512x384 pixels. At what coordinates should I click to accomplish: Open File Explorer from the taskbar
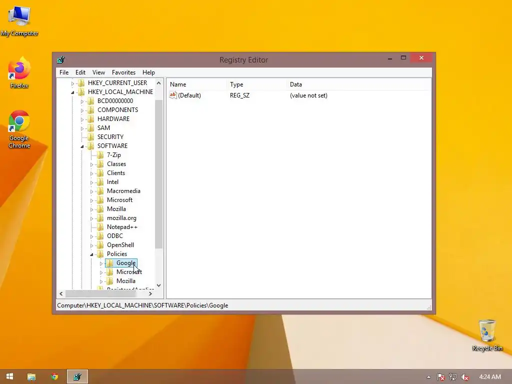(31, 377)
